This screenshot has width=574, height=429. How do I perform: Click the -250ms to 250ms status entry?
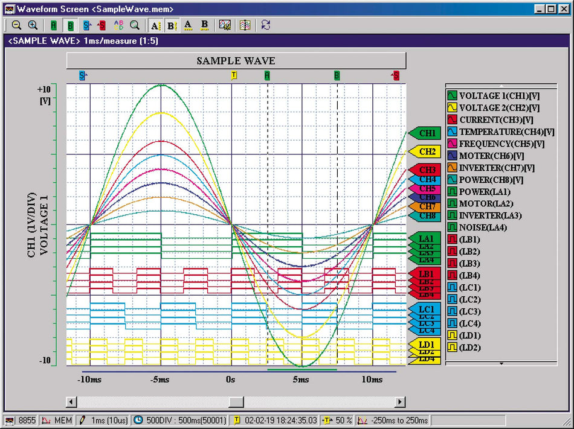coord(393,421)
